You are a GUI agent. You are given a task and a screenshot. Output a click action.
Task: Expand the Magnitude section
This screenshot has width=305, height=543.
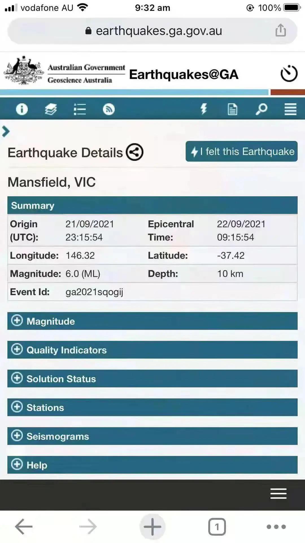pos(152,321)
